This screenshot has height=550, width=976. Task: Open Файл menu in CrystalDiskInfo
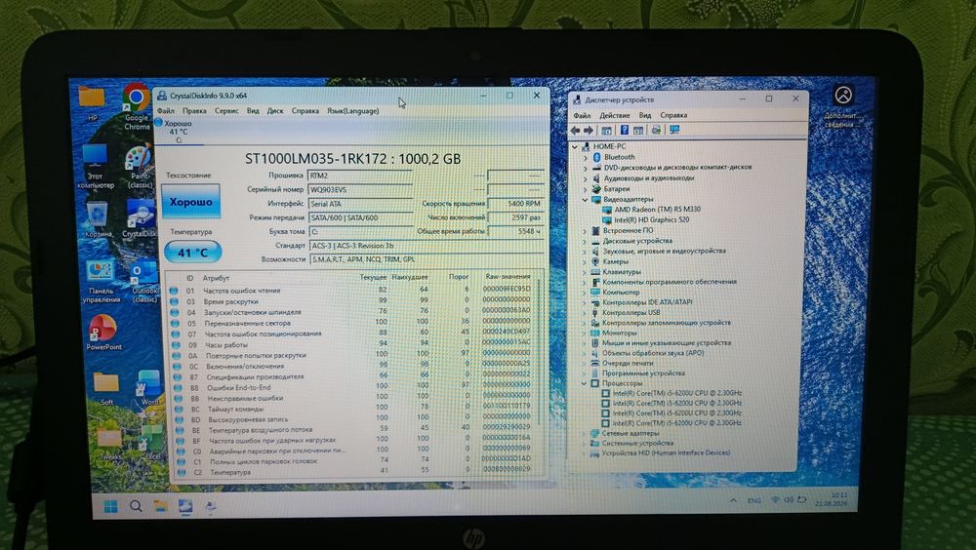[x=166, y=111]
